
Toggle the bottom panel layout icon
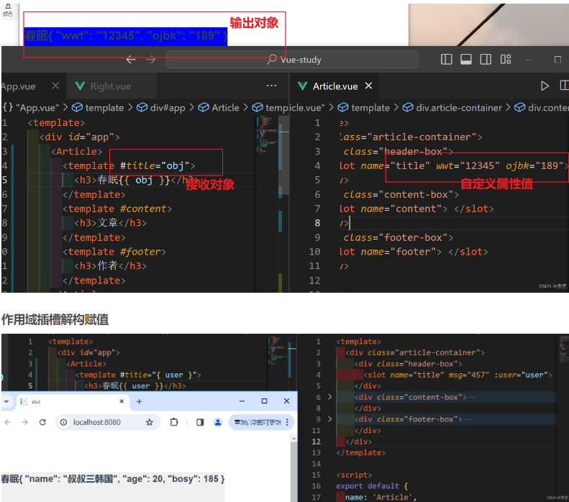point(466,60)
